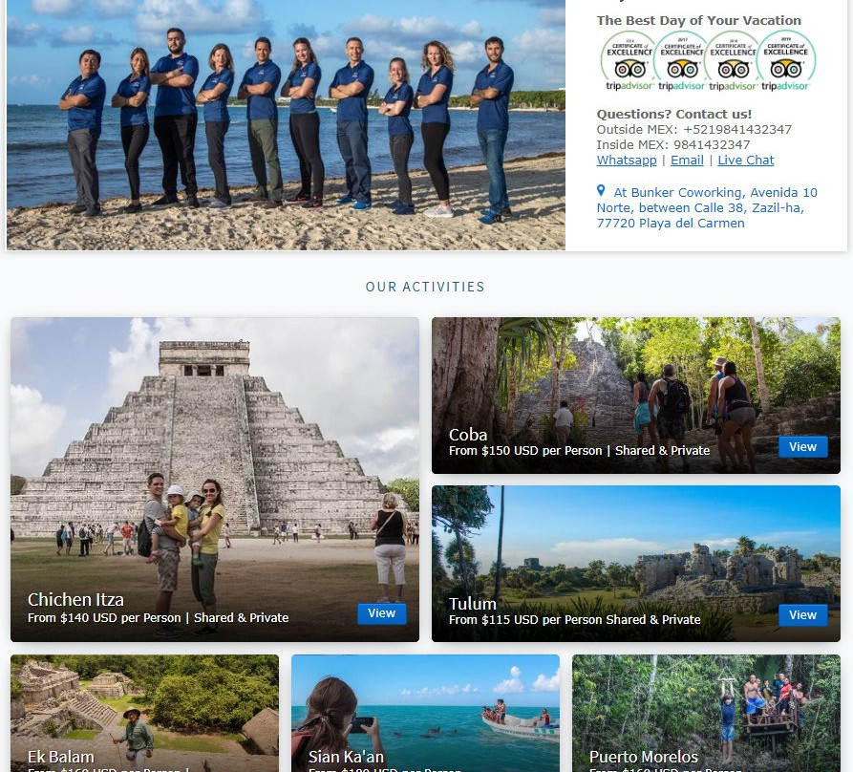
Task: Click the second TripAdvisor excellence badge
Action: [682, 60]
